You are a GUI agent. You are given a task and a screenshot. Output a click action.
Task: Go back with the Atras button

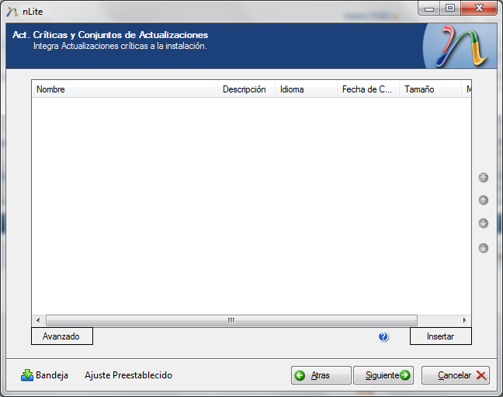coord(321,375)
